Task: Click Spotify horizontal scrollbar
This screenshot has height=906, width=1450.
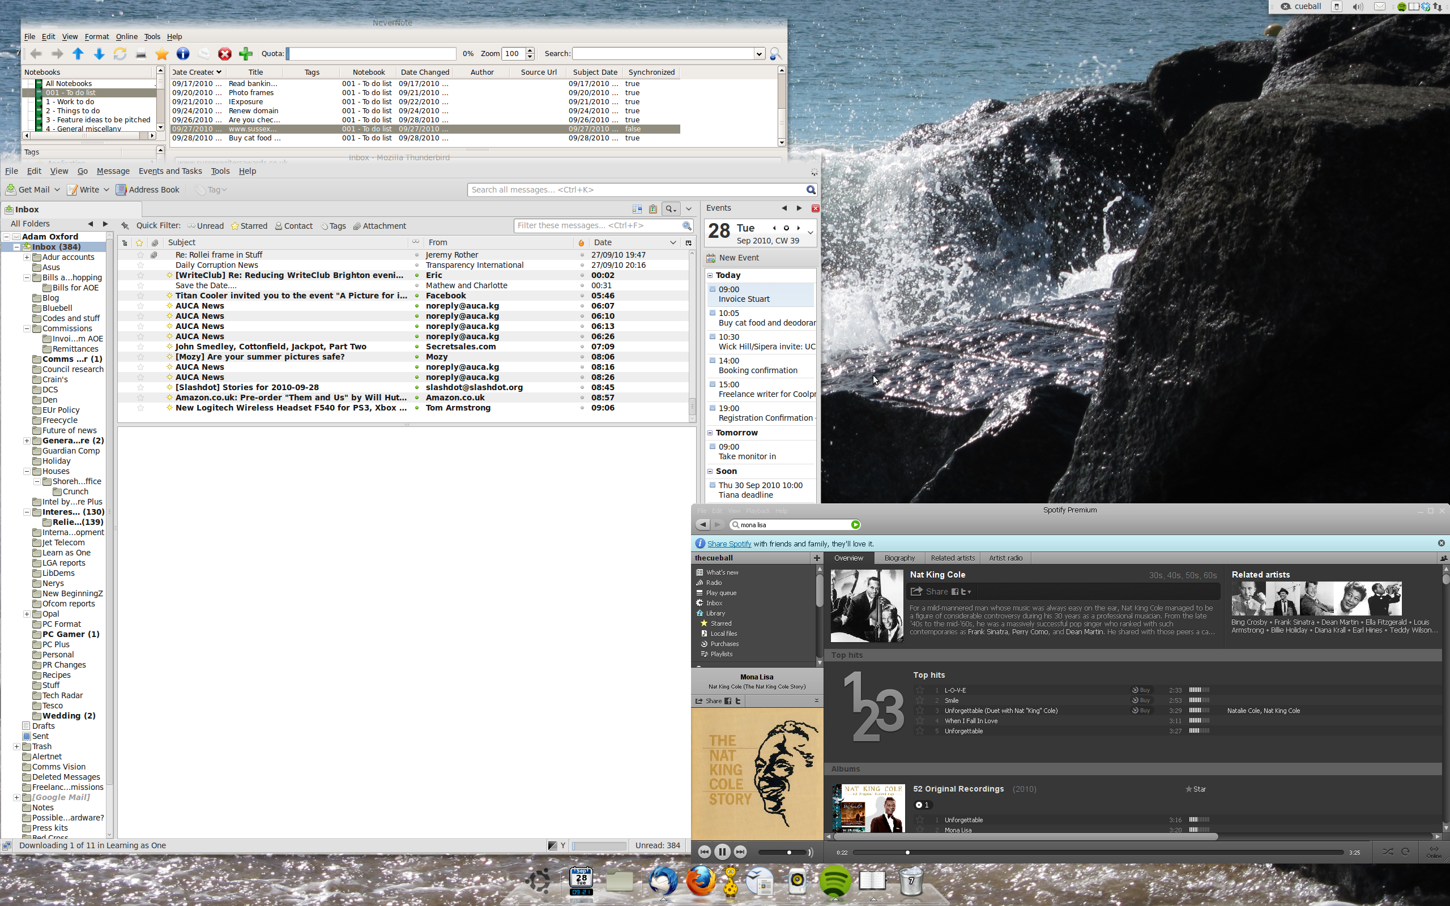Action: click(1025, 836)
